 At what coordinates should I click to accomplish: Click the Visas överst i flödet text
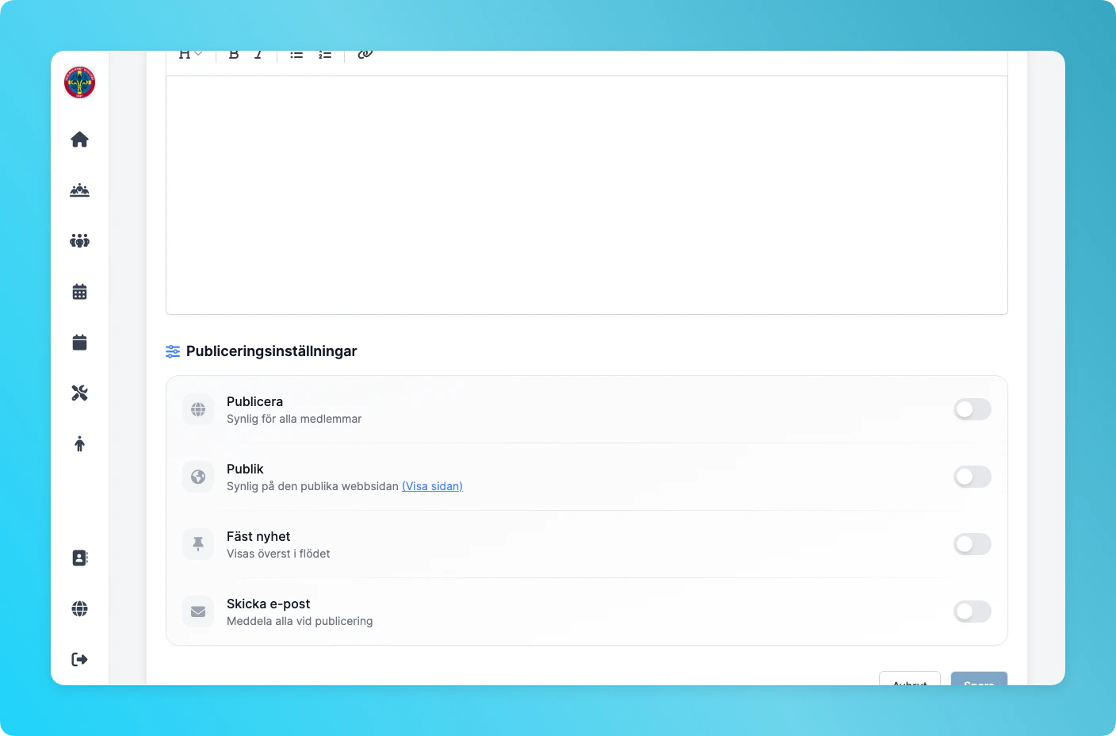pyautogui.click(x=278, y=554)
